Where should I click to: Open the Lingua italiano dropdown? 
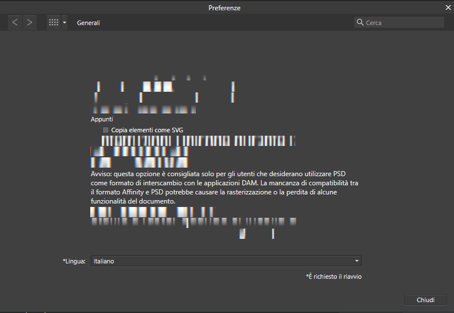coord(226,261)
